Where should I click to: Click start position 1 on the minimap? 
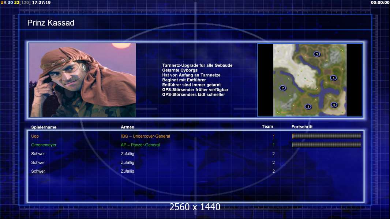click(308, 107)
